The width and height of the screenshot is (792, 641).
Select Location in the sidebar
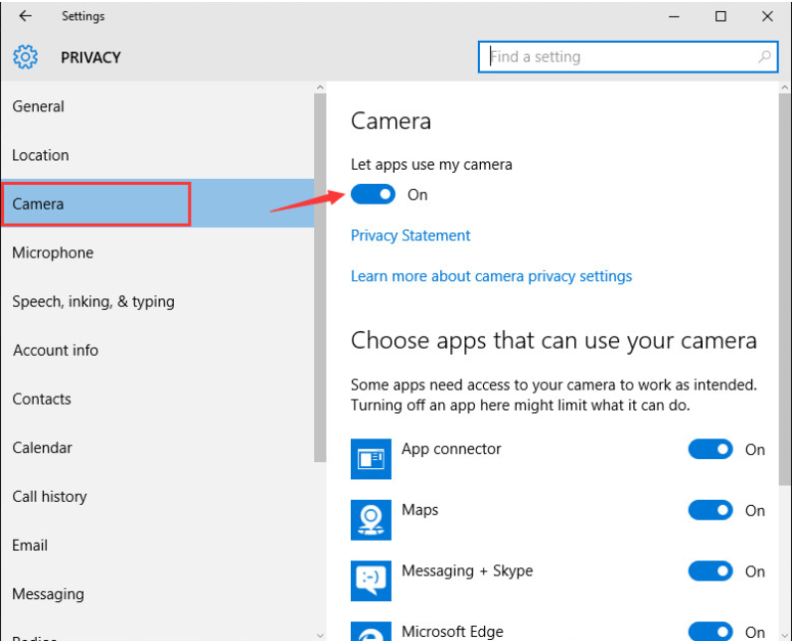(x=157, y=155)
